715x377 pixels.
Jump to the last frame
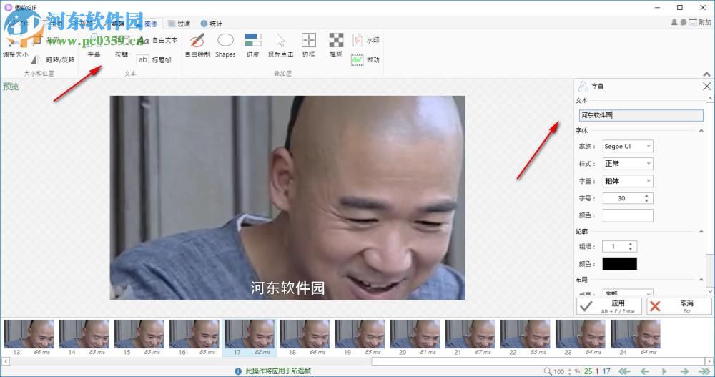[x=704, y=371]
